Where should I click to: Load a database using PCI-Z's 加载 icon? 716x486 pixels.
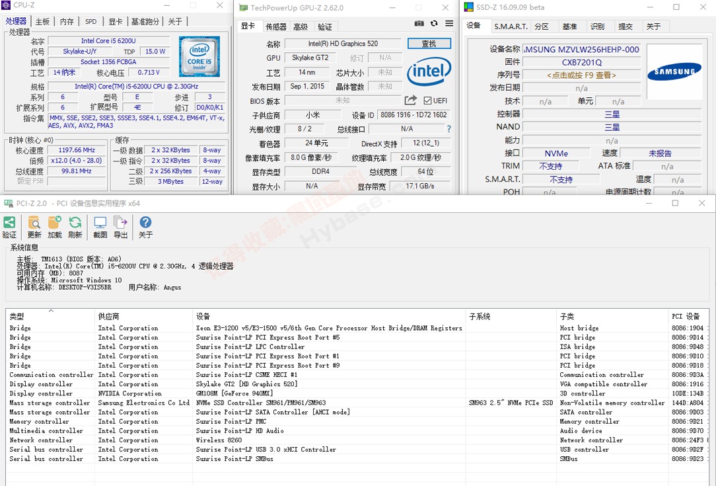(55, 223)
